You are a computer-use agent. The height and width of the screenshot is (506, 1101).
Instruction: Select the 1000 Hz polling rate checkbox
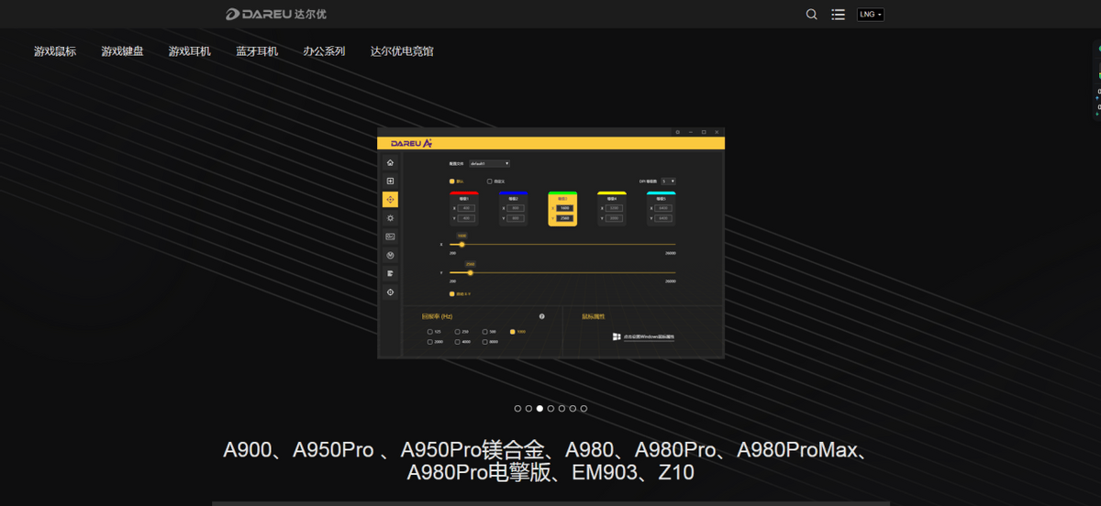(x=512, y=332)
